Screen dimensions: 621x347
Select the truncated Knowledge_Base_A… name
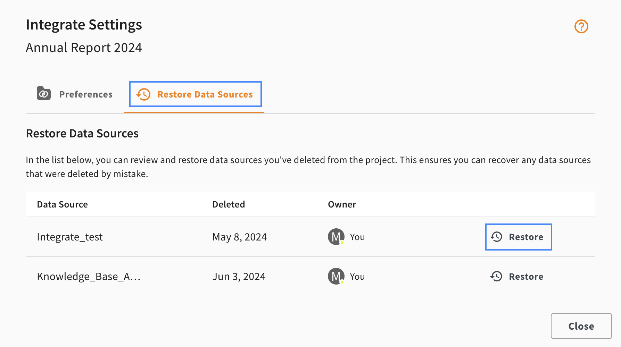[89, 277]
